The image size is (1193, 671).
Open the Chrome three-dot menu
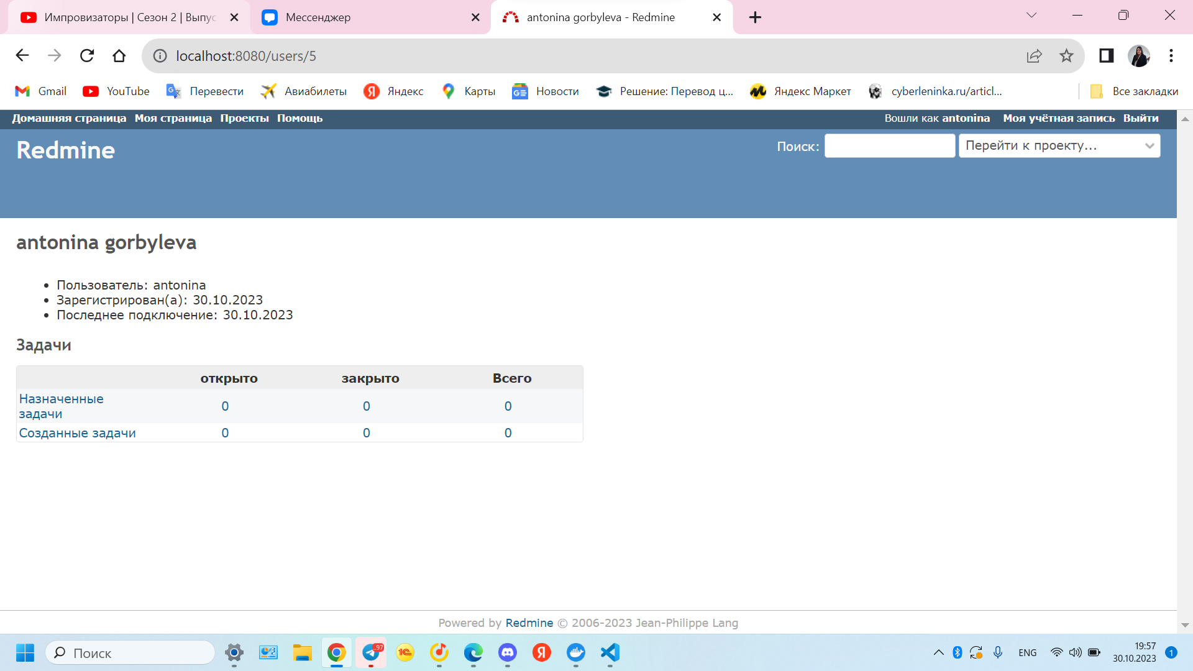tap(1171, 56)
